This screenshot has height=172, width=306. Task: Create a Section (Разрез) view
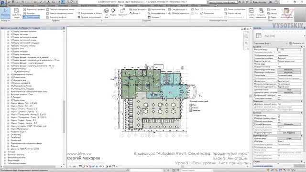(113, 12)
